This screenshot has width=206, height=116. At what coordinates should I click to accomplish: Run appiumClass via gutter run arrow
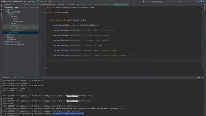point(43,13)
